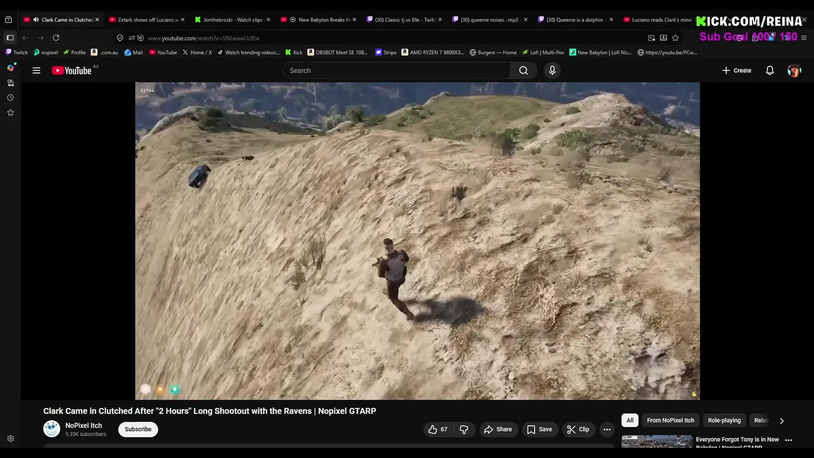Switch to Classic tj vs Elle tab

404,20
